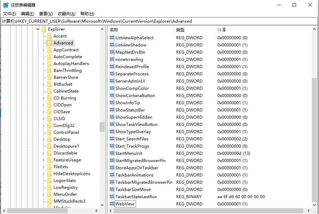Click the folder icon of CabinetState key
The image size is (319, 214).
(x=49, y=91)
